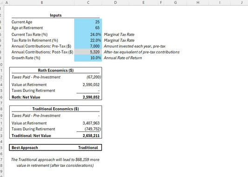Select Traditional Value at Retirement 3,407,963
248x177 pixels.
pos(91,123)
